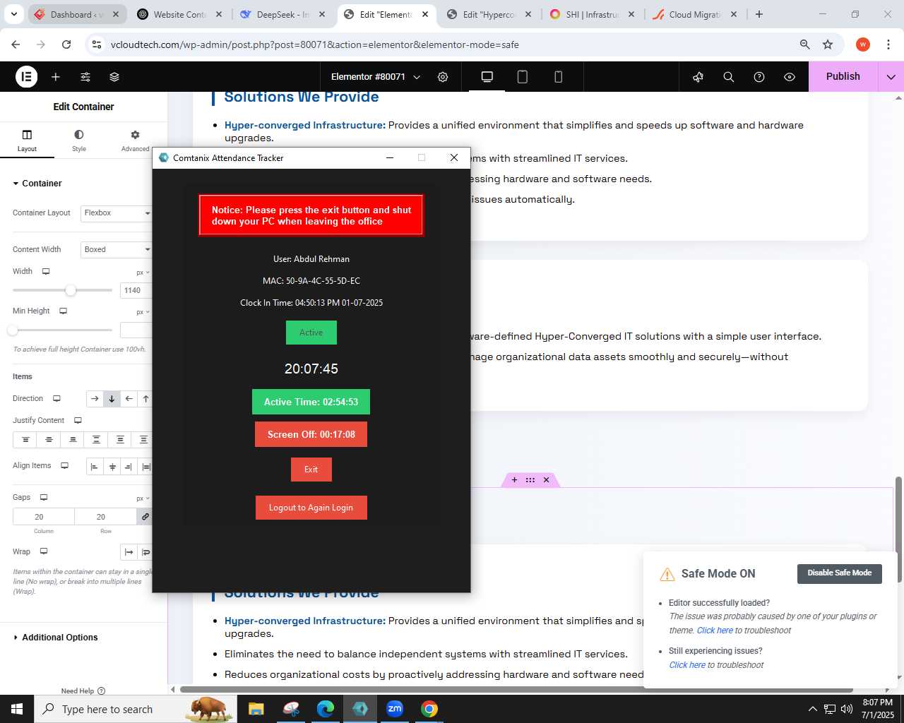Click the Width slider handle
Viewport: 904px width, 723px height.
point(71,290)
